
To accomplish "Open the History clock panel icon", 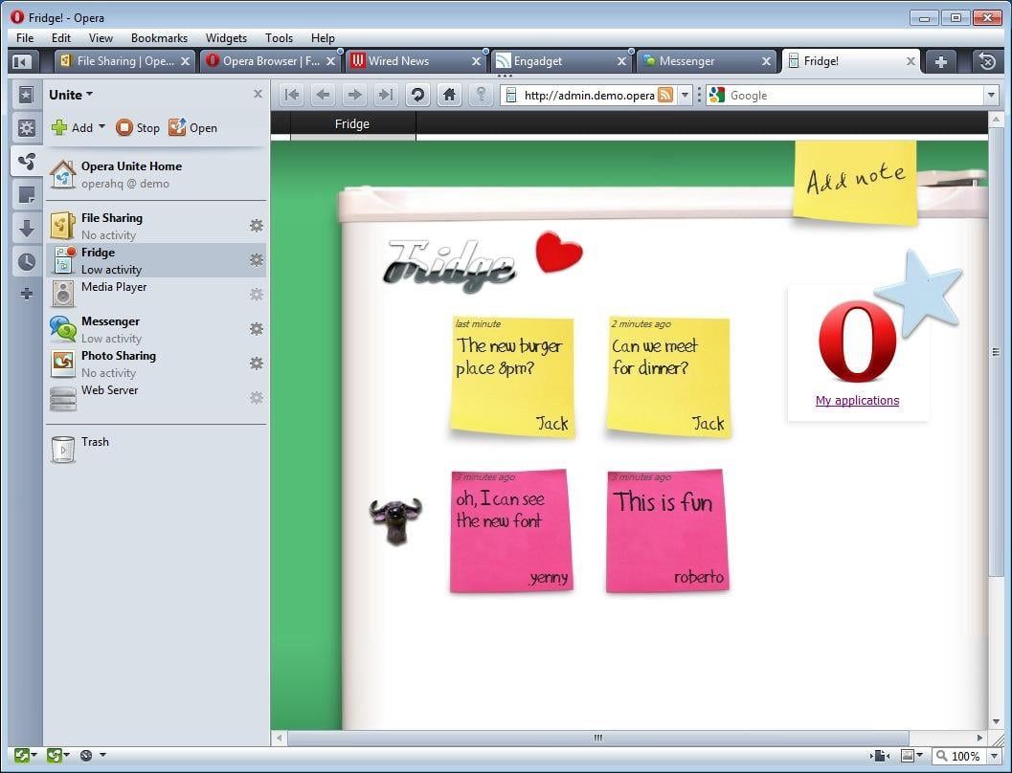I will pos(27,261).
